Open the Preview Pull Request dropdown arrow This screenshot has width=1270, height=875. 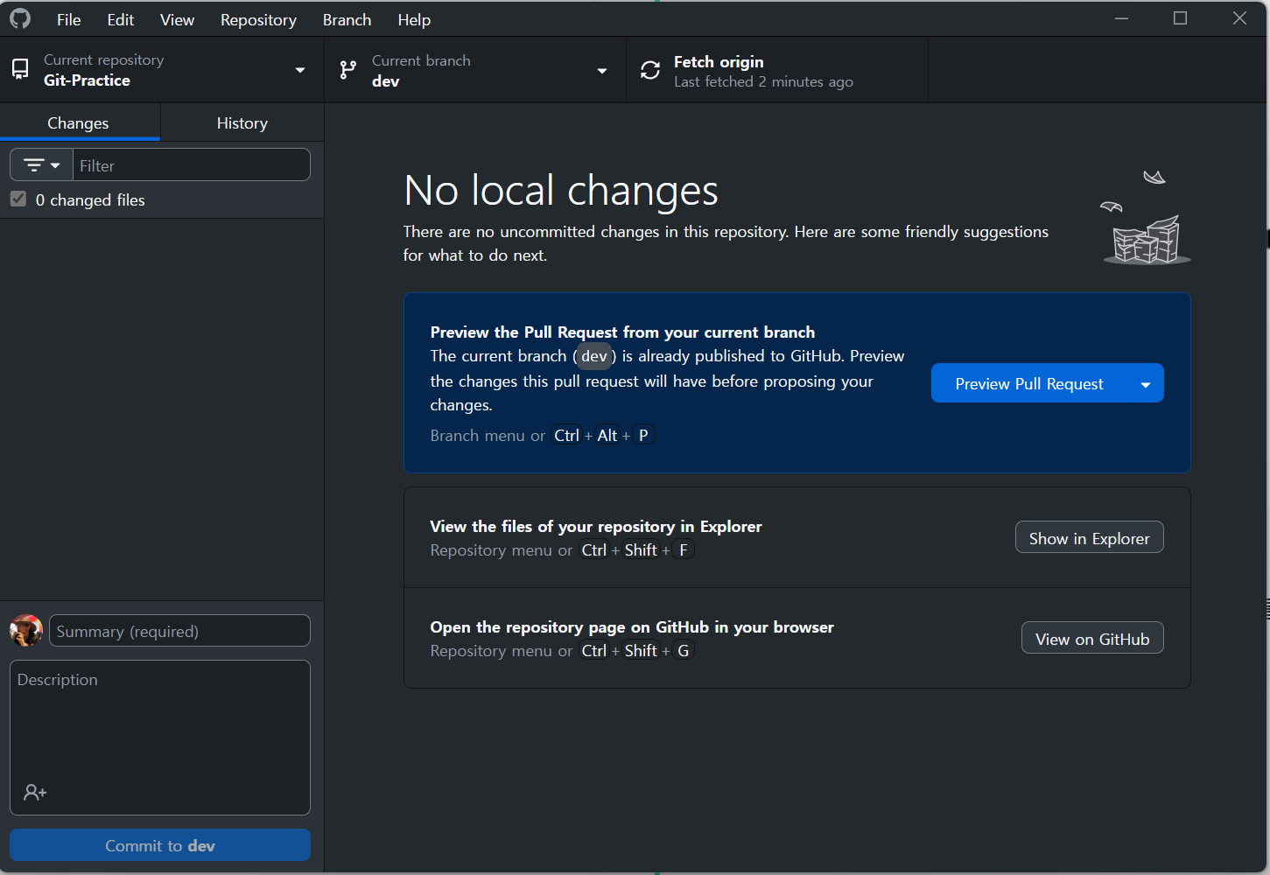coord(1146,384)
